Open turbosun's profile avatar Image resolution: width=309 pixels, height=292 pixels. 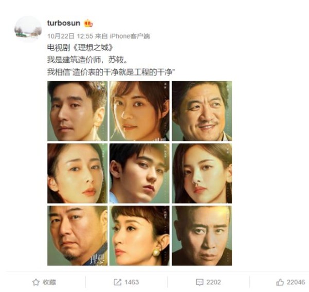(x=28, y=29)
